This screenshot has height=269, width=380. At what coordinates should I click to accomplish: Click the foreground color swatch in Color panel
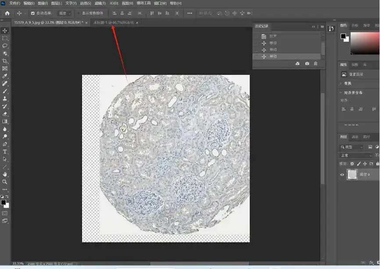point(343,36)
